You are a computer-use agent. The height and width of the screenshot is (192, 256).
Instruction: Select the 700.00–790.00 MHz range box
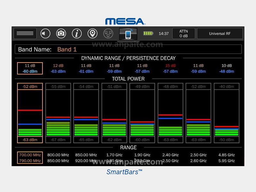[30, 158]
